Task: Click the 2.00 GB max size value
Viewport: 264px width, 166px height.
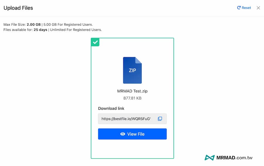Action: point(33,25)
